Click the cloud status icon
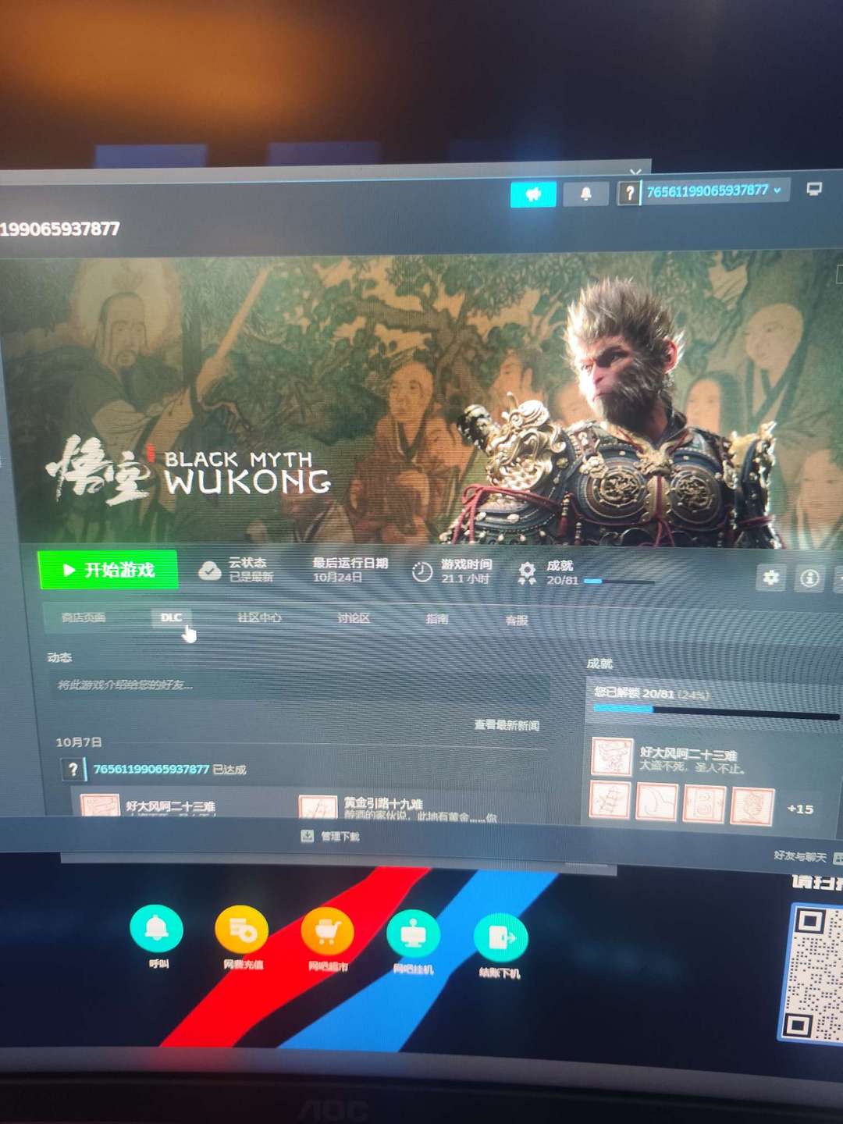The image size is (843, 1124). coord(209,571)
